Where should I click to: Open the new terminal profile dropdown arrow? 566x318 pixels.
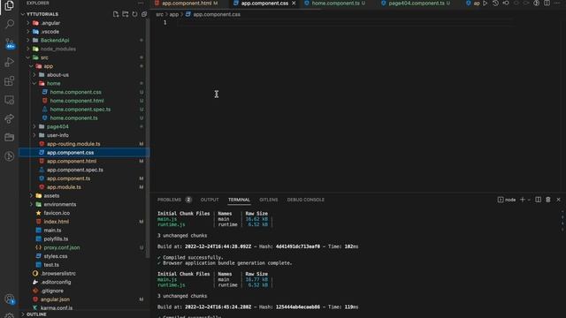click(529, 200)
